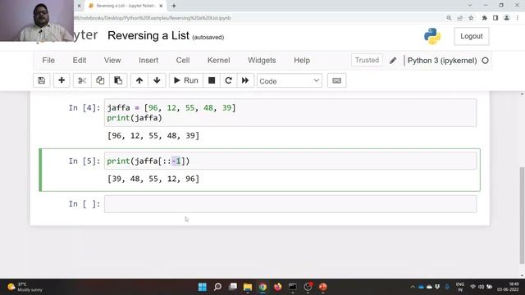This screenshot has width=525, height=295.
Task: Click the zoom magnifier in address bar
Action: coord(449,18)
